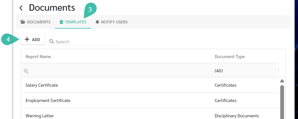Click the bell icon on Notify Users
Screen dimensions: 298x119
pos(97,22)
